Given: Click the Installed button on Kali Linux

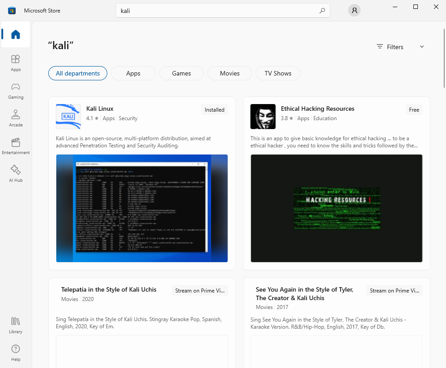Looking at the screenshot, I should (x=215, y=109).
